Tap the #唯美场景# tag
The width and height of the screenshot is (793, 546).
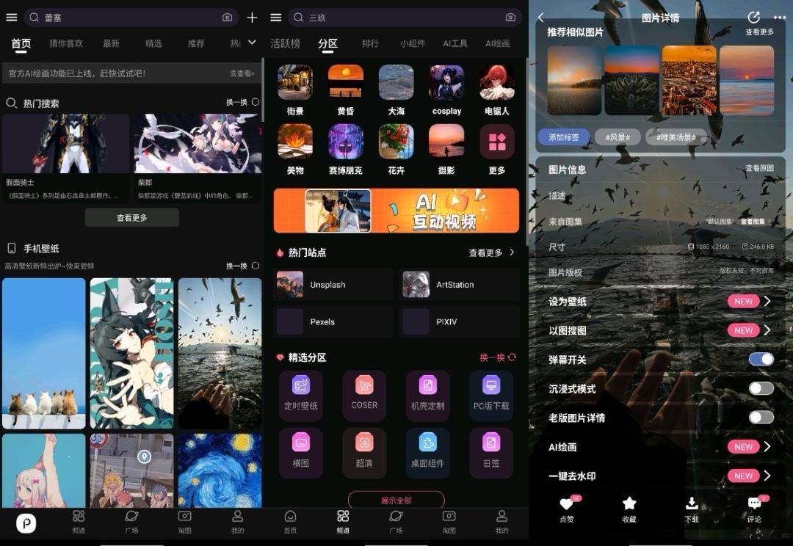pos(676,137)
